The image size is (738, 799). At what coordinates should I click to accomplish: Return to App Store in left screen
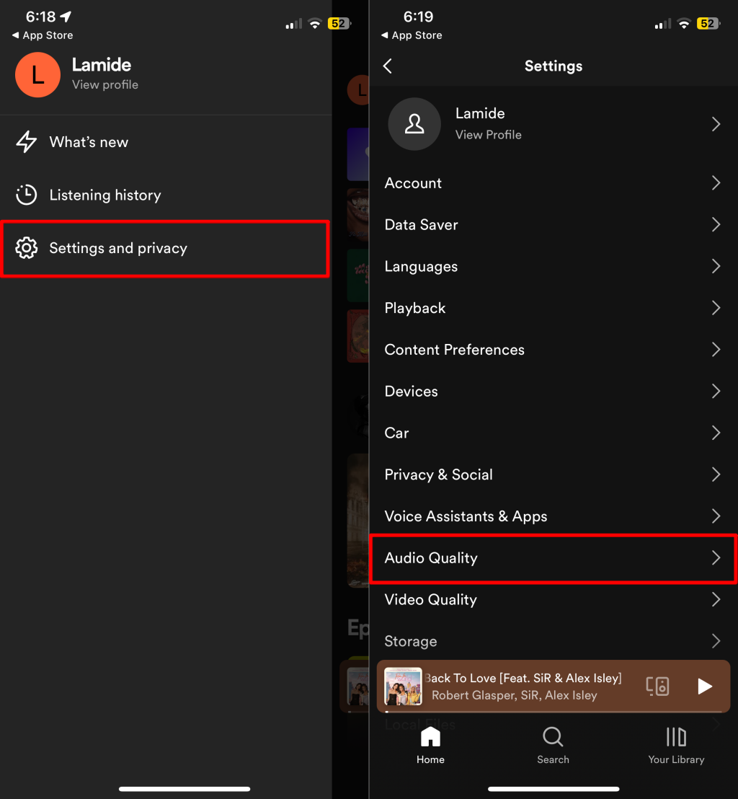[x=43, y=35]
